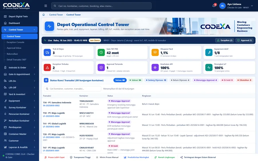The image size is (258, 161).
Task: Open the notifications bell
Action: point(214,6)
